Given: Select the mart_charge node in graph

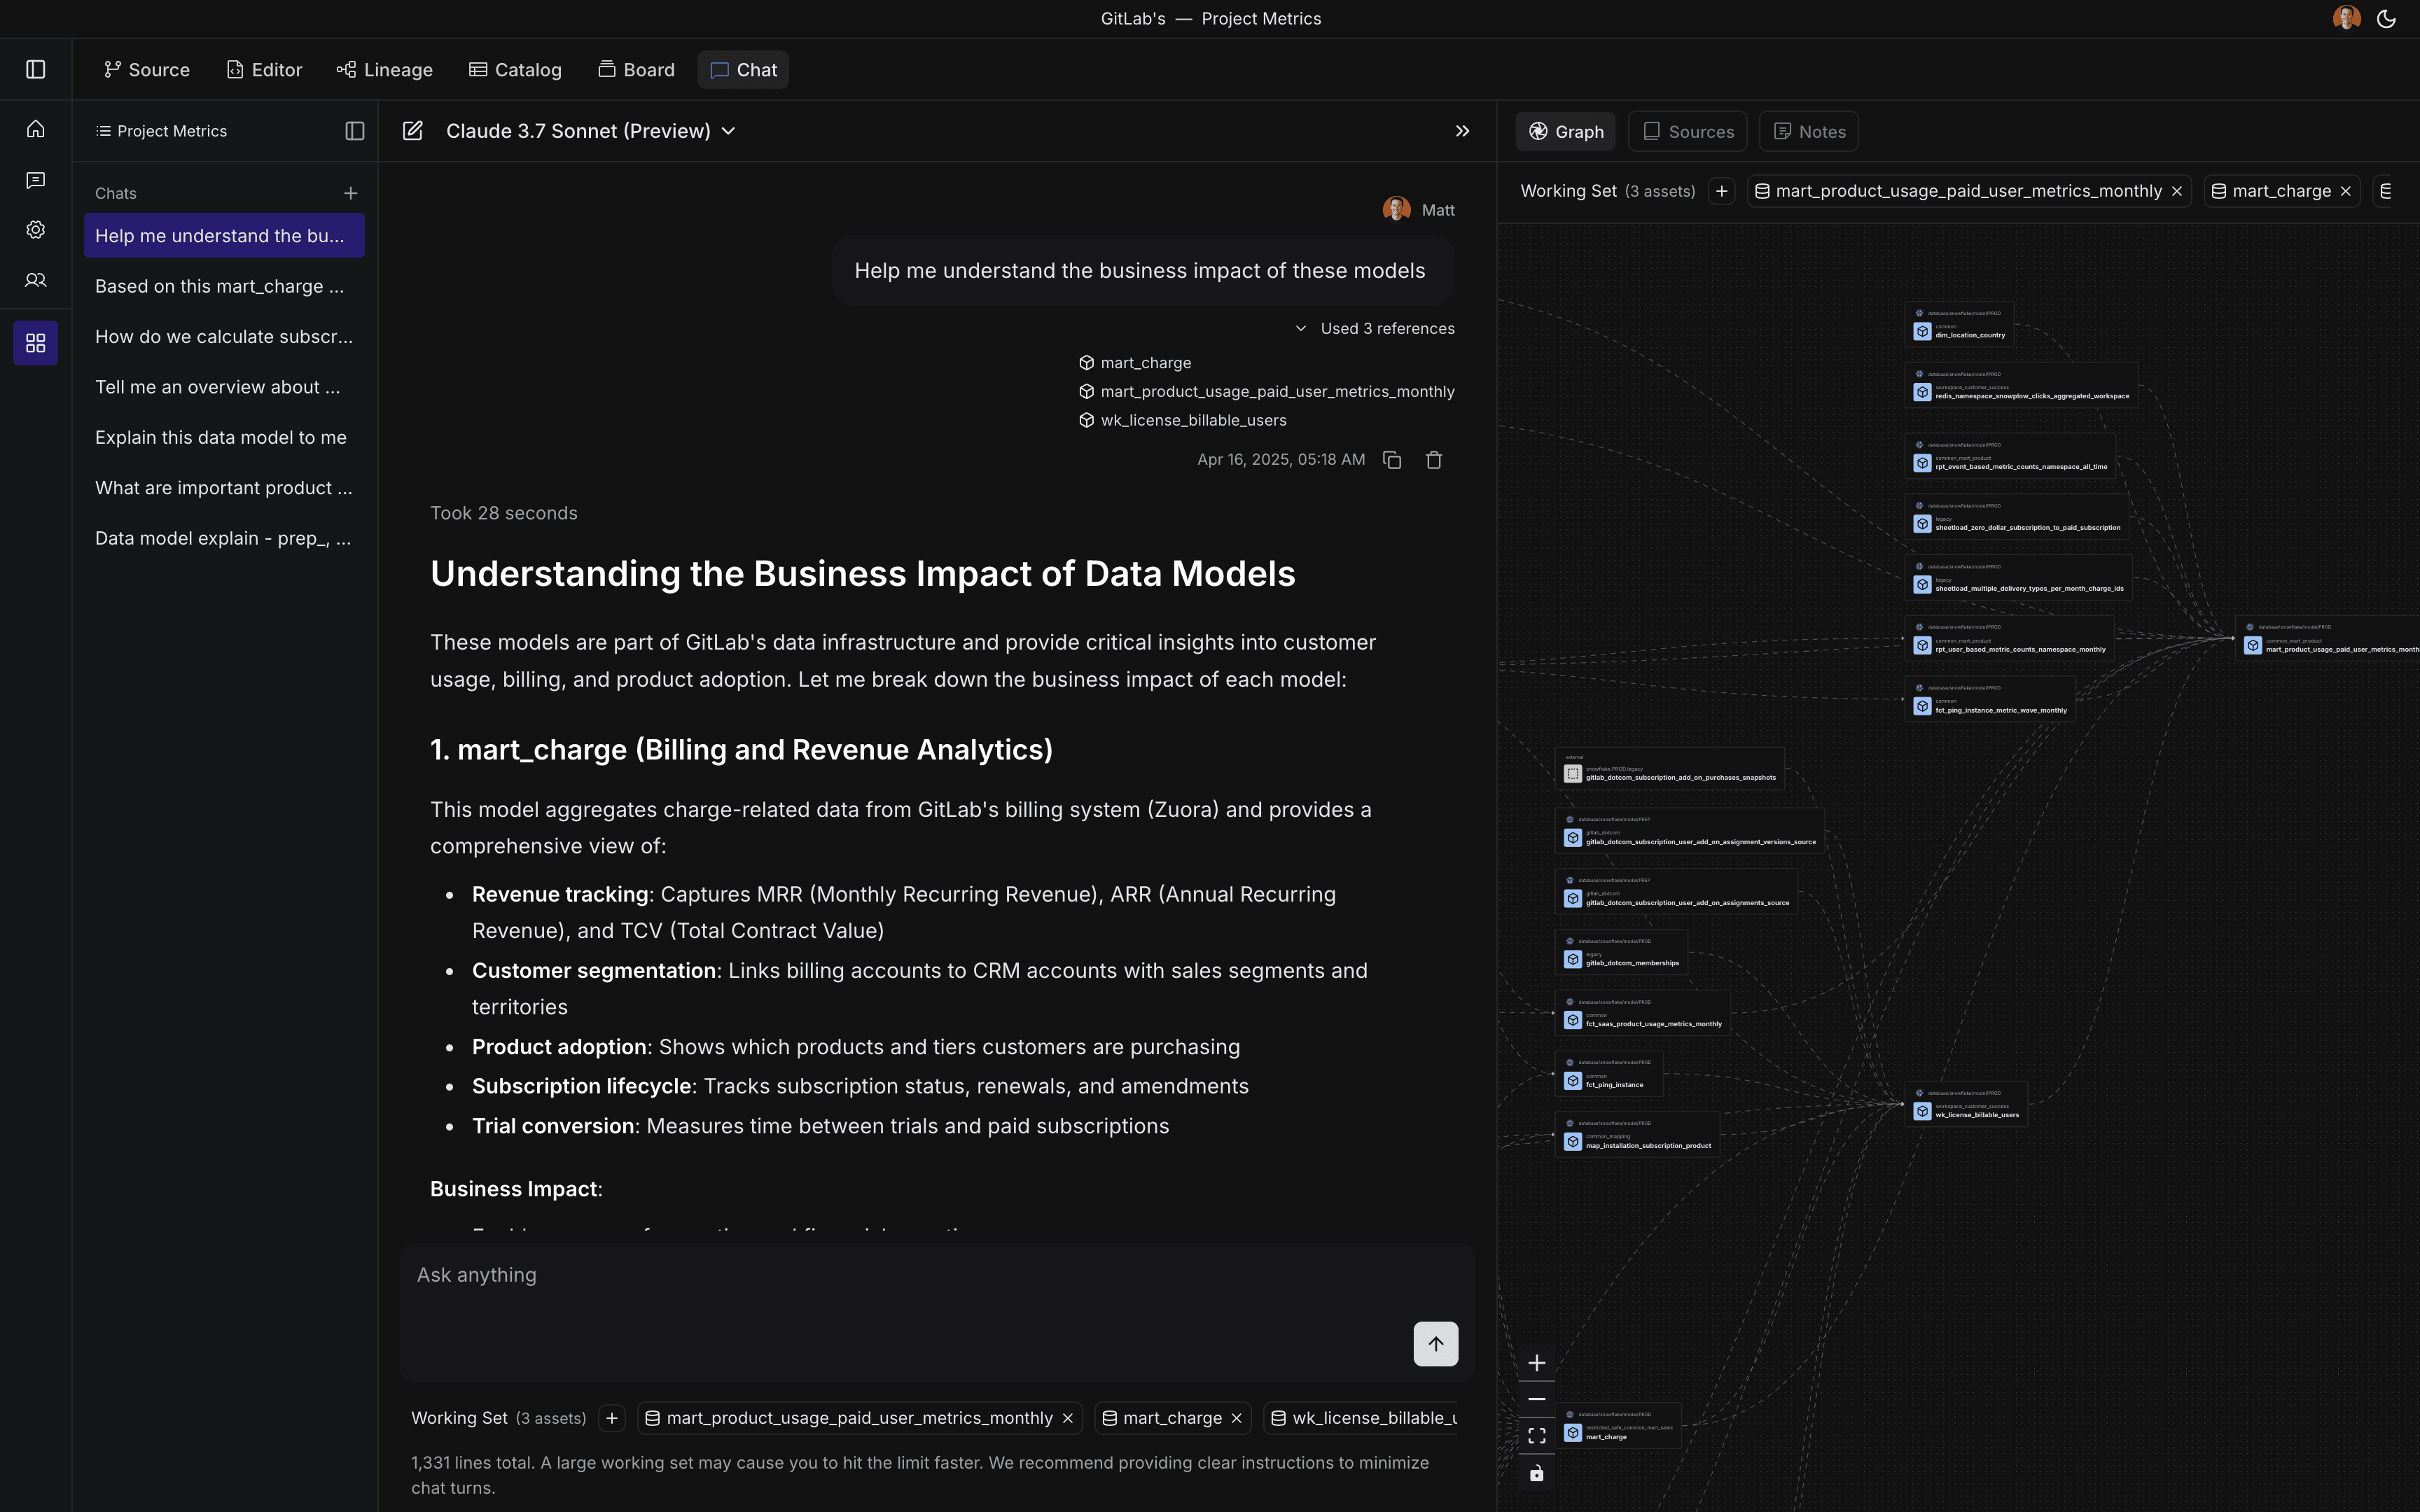Looking at the screenshot, I should click(x=1618, y=1427).
